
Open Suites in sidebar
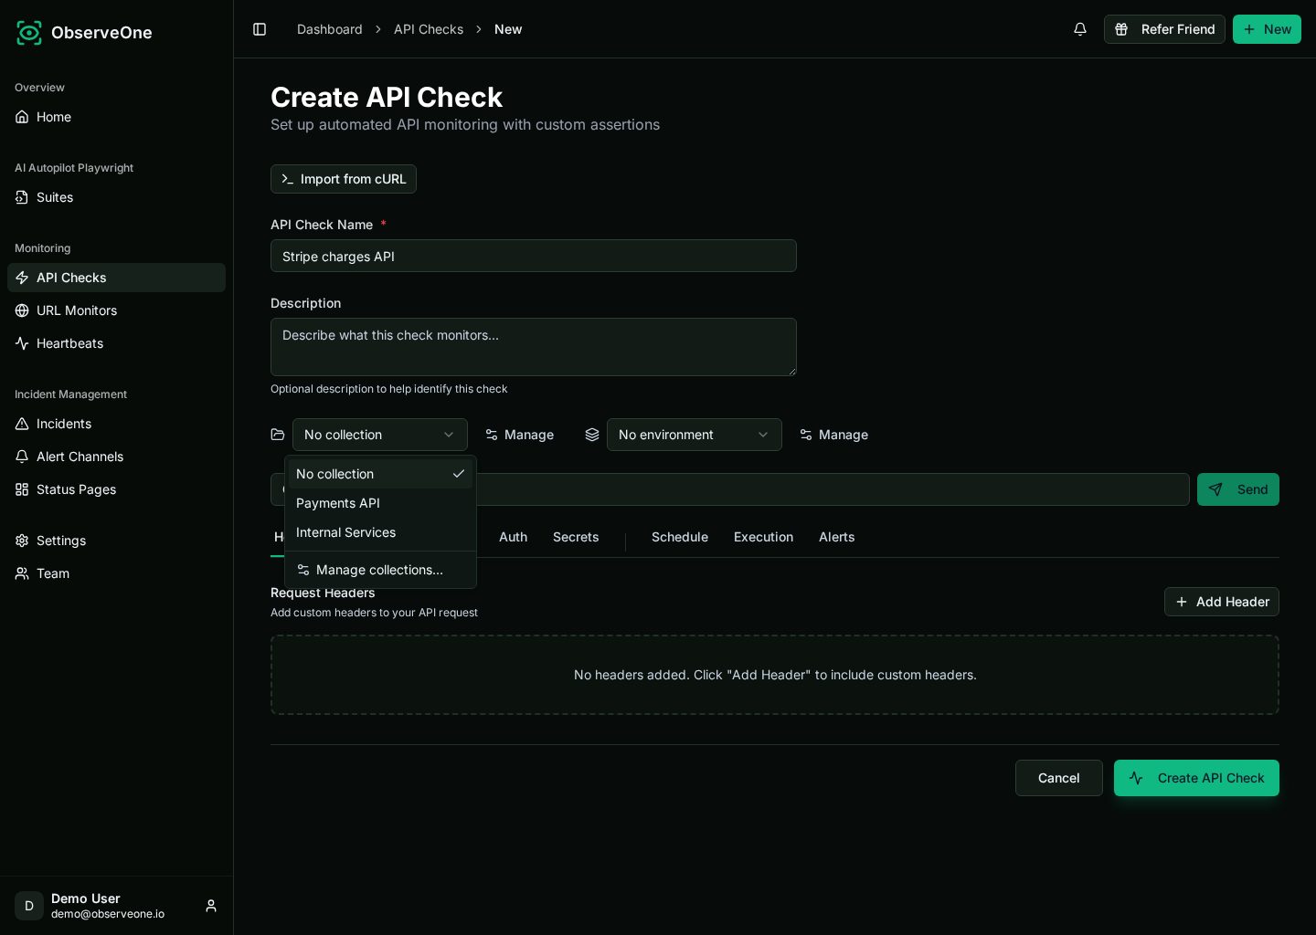[x=116, y=197]
